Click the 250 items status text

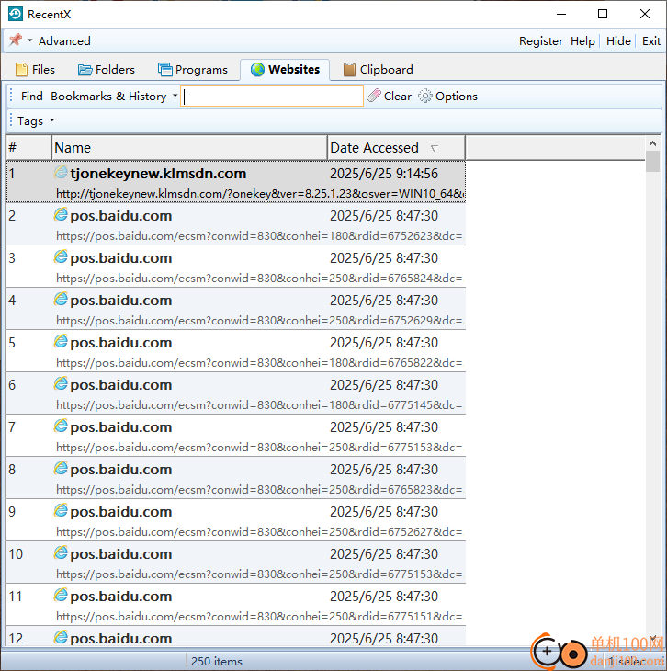click(x=217, y=662)
